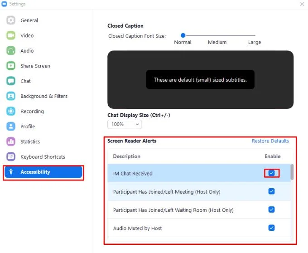This screenshot has width=308, height=253.
Task: Click the Chat bubble icon
Action: coord(11,81)
